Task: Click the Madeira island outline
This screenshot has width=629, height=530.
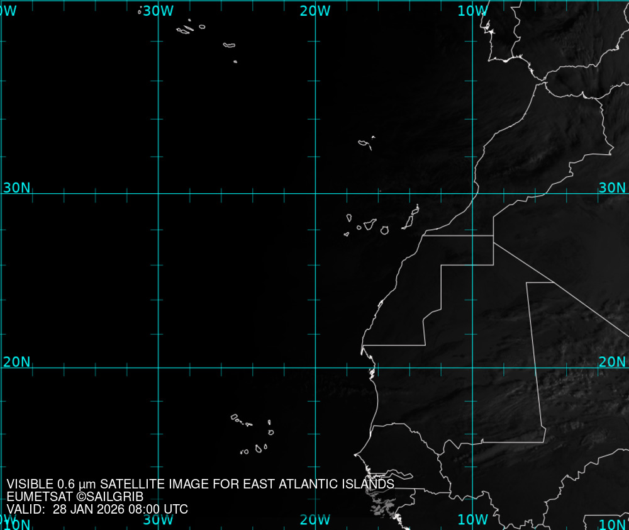Action: point(364,144)
